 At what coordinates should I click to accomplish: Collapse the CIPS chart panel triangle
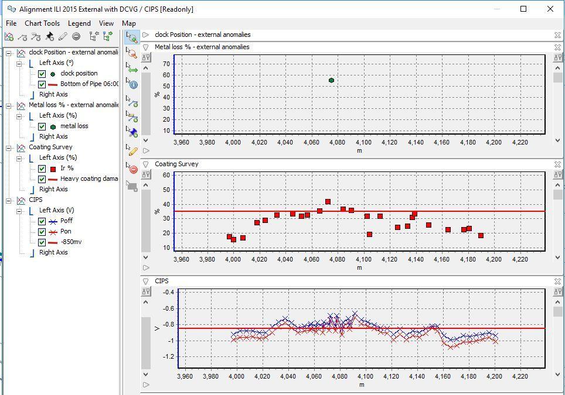pos(146,281)
